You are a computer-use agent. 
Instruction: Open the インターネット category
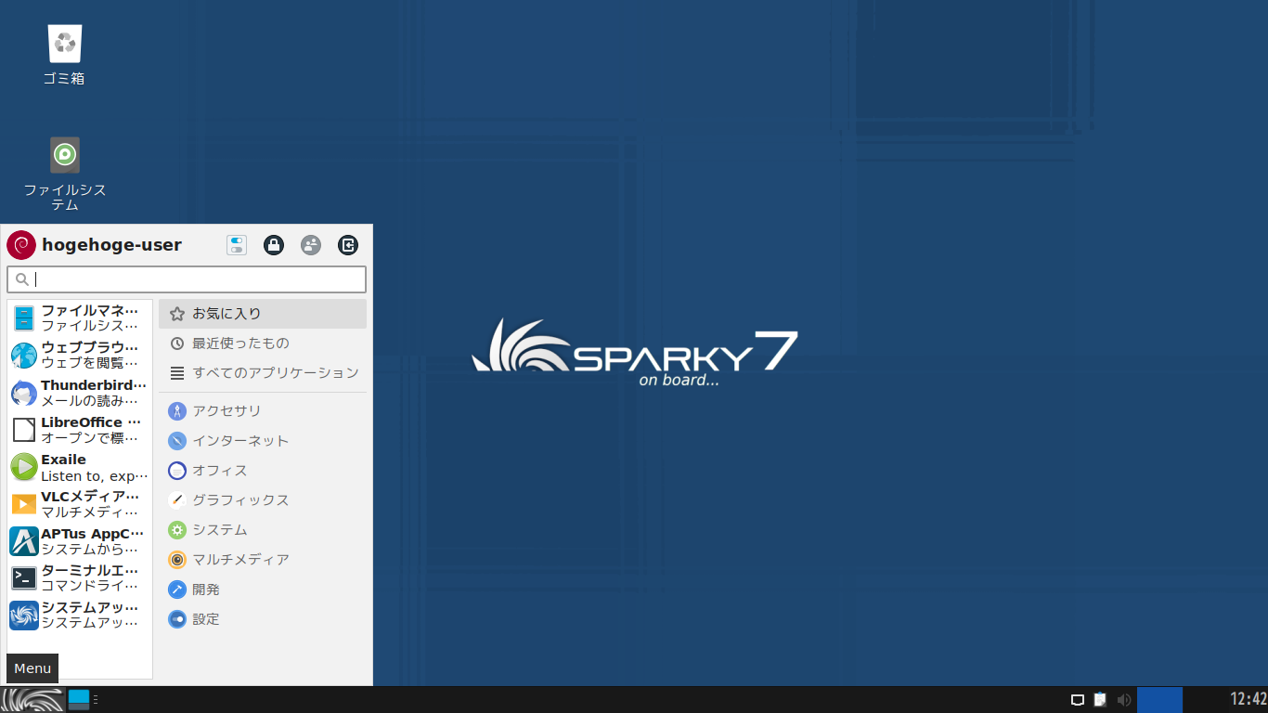(263, 441)
